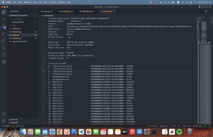Click the Thread 0 Crashed line

[57, 63]
